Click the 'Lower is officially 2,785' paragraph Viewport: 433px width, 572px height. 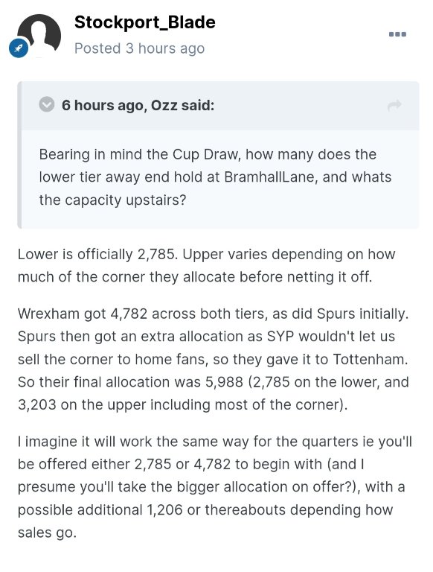(x=206, y=265)
